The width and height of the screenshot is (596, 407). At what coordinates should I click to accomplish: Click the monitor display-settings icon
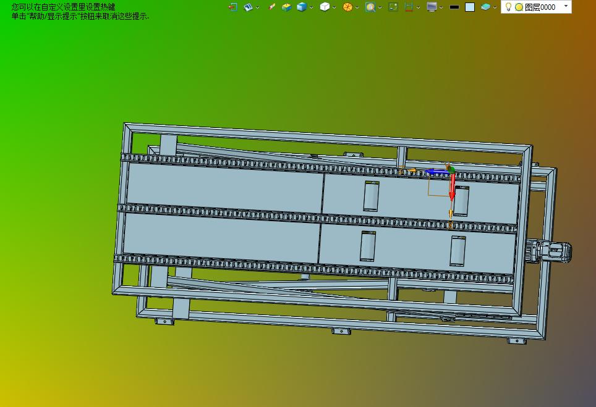pos(432,7)
